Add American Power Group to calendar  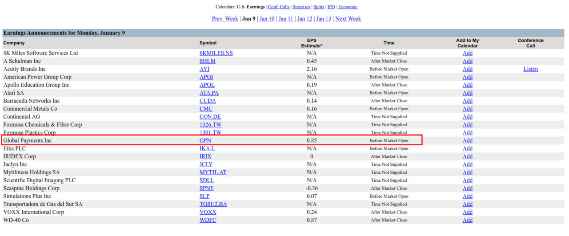pos(468,77)
